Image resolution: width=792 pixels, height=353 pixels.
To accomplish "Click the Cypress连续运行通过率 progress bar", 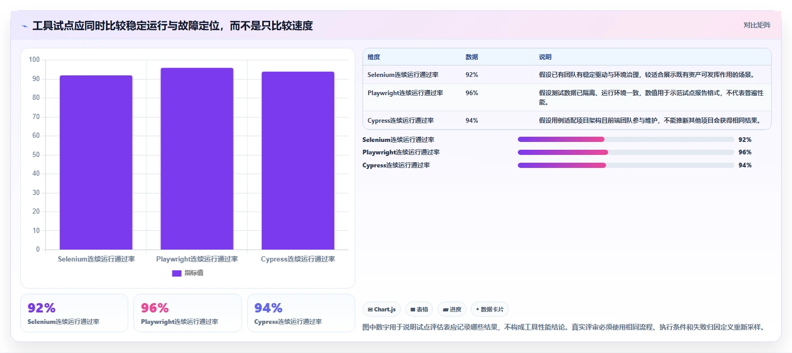I will (626, 165).
